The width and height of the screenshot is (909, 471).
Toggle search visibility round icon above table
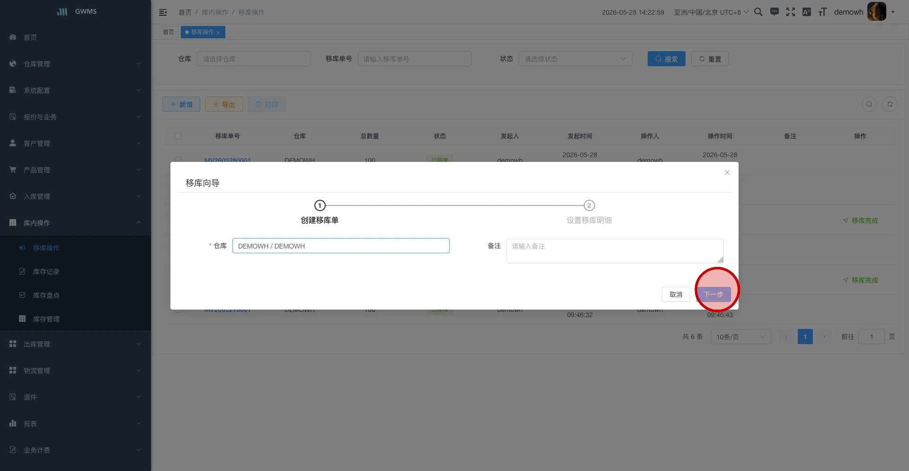pos(869,104)
